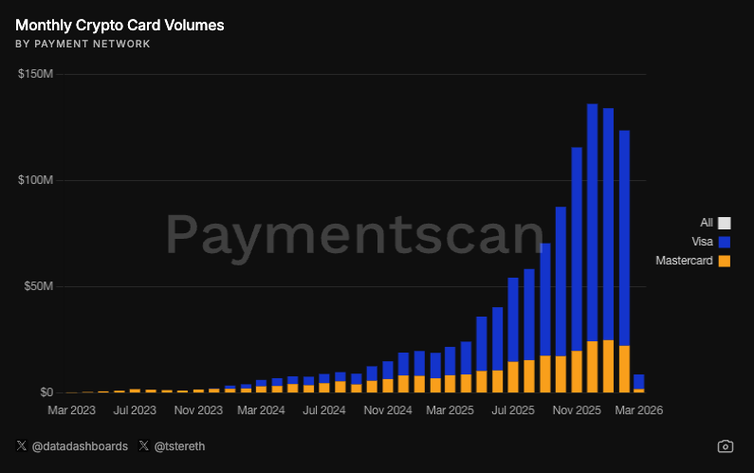Click the $0 y-axis label
This screenshot has height=473, width=754.
(46, 392)
